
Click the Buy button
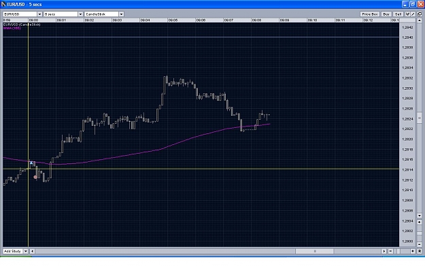pyautogui.click(x=386, y=14)
